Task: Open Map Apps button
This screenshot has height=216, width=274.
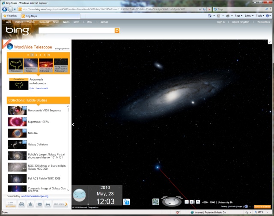Action: tap(60, 204)
